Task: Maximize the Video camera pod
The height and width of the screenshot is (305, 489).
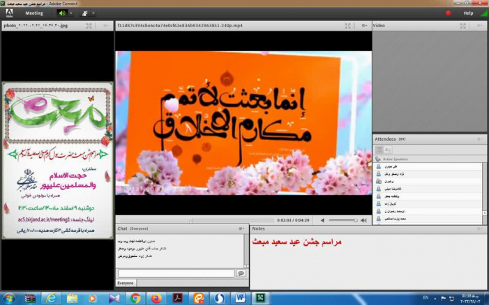Action: coord(462,26)
